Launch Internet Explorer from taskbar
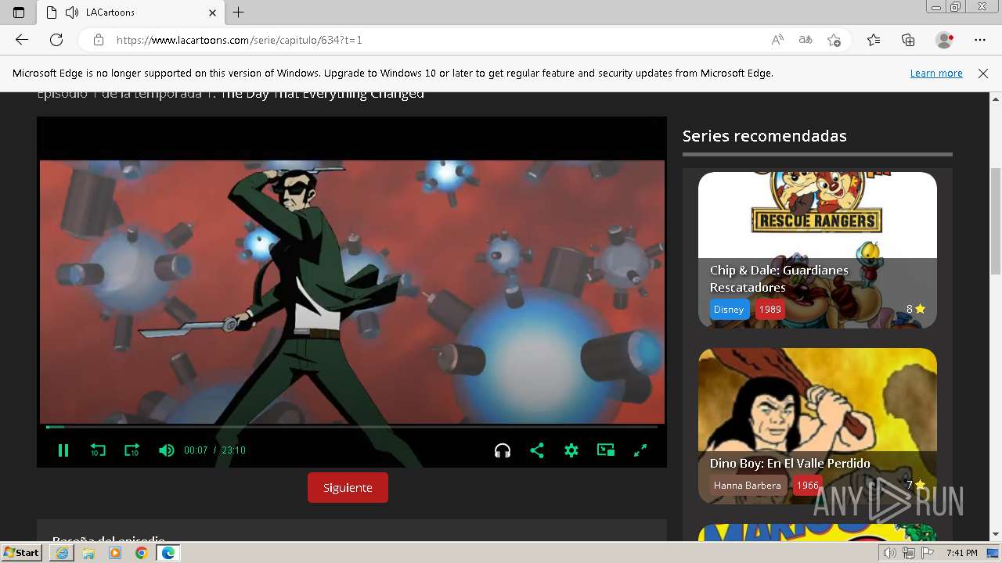The width and height of the screenshot is (1002, 563). click(62, 553)
